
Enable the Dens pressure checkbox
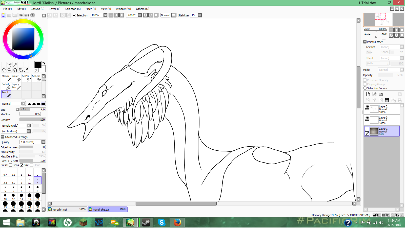coord(11,165)
